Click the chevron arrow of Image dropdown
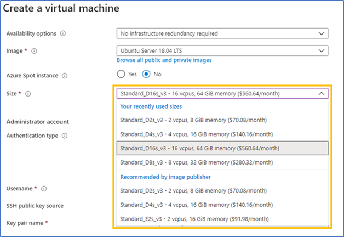Viewport: 344px width, 237px height. click(x=321, y=50)
